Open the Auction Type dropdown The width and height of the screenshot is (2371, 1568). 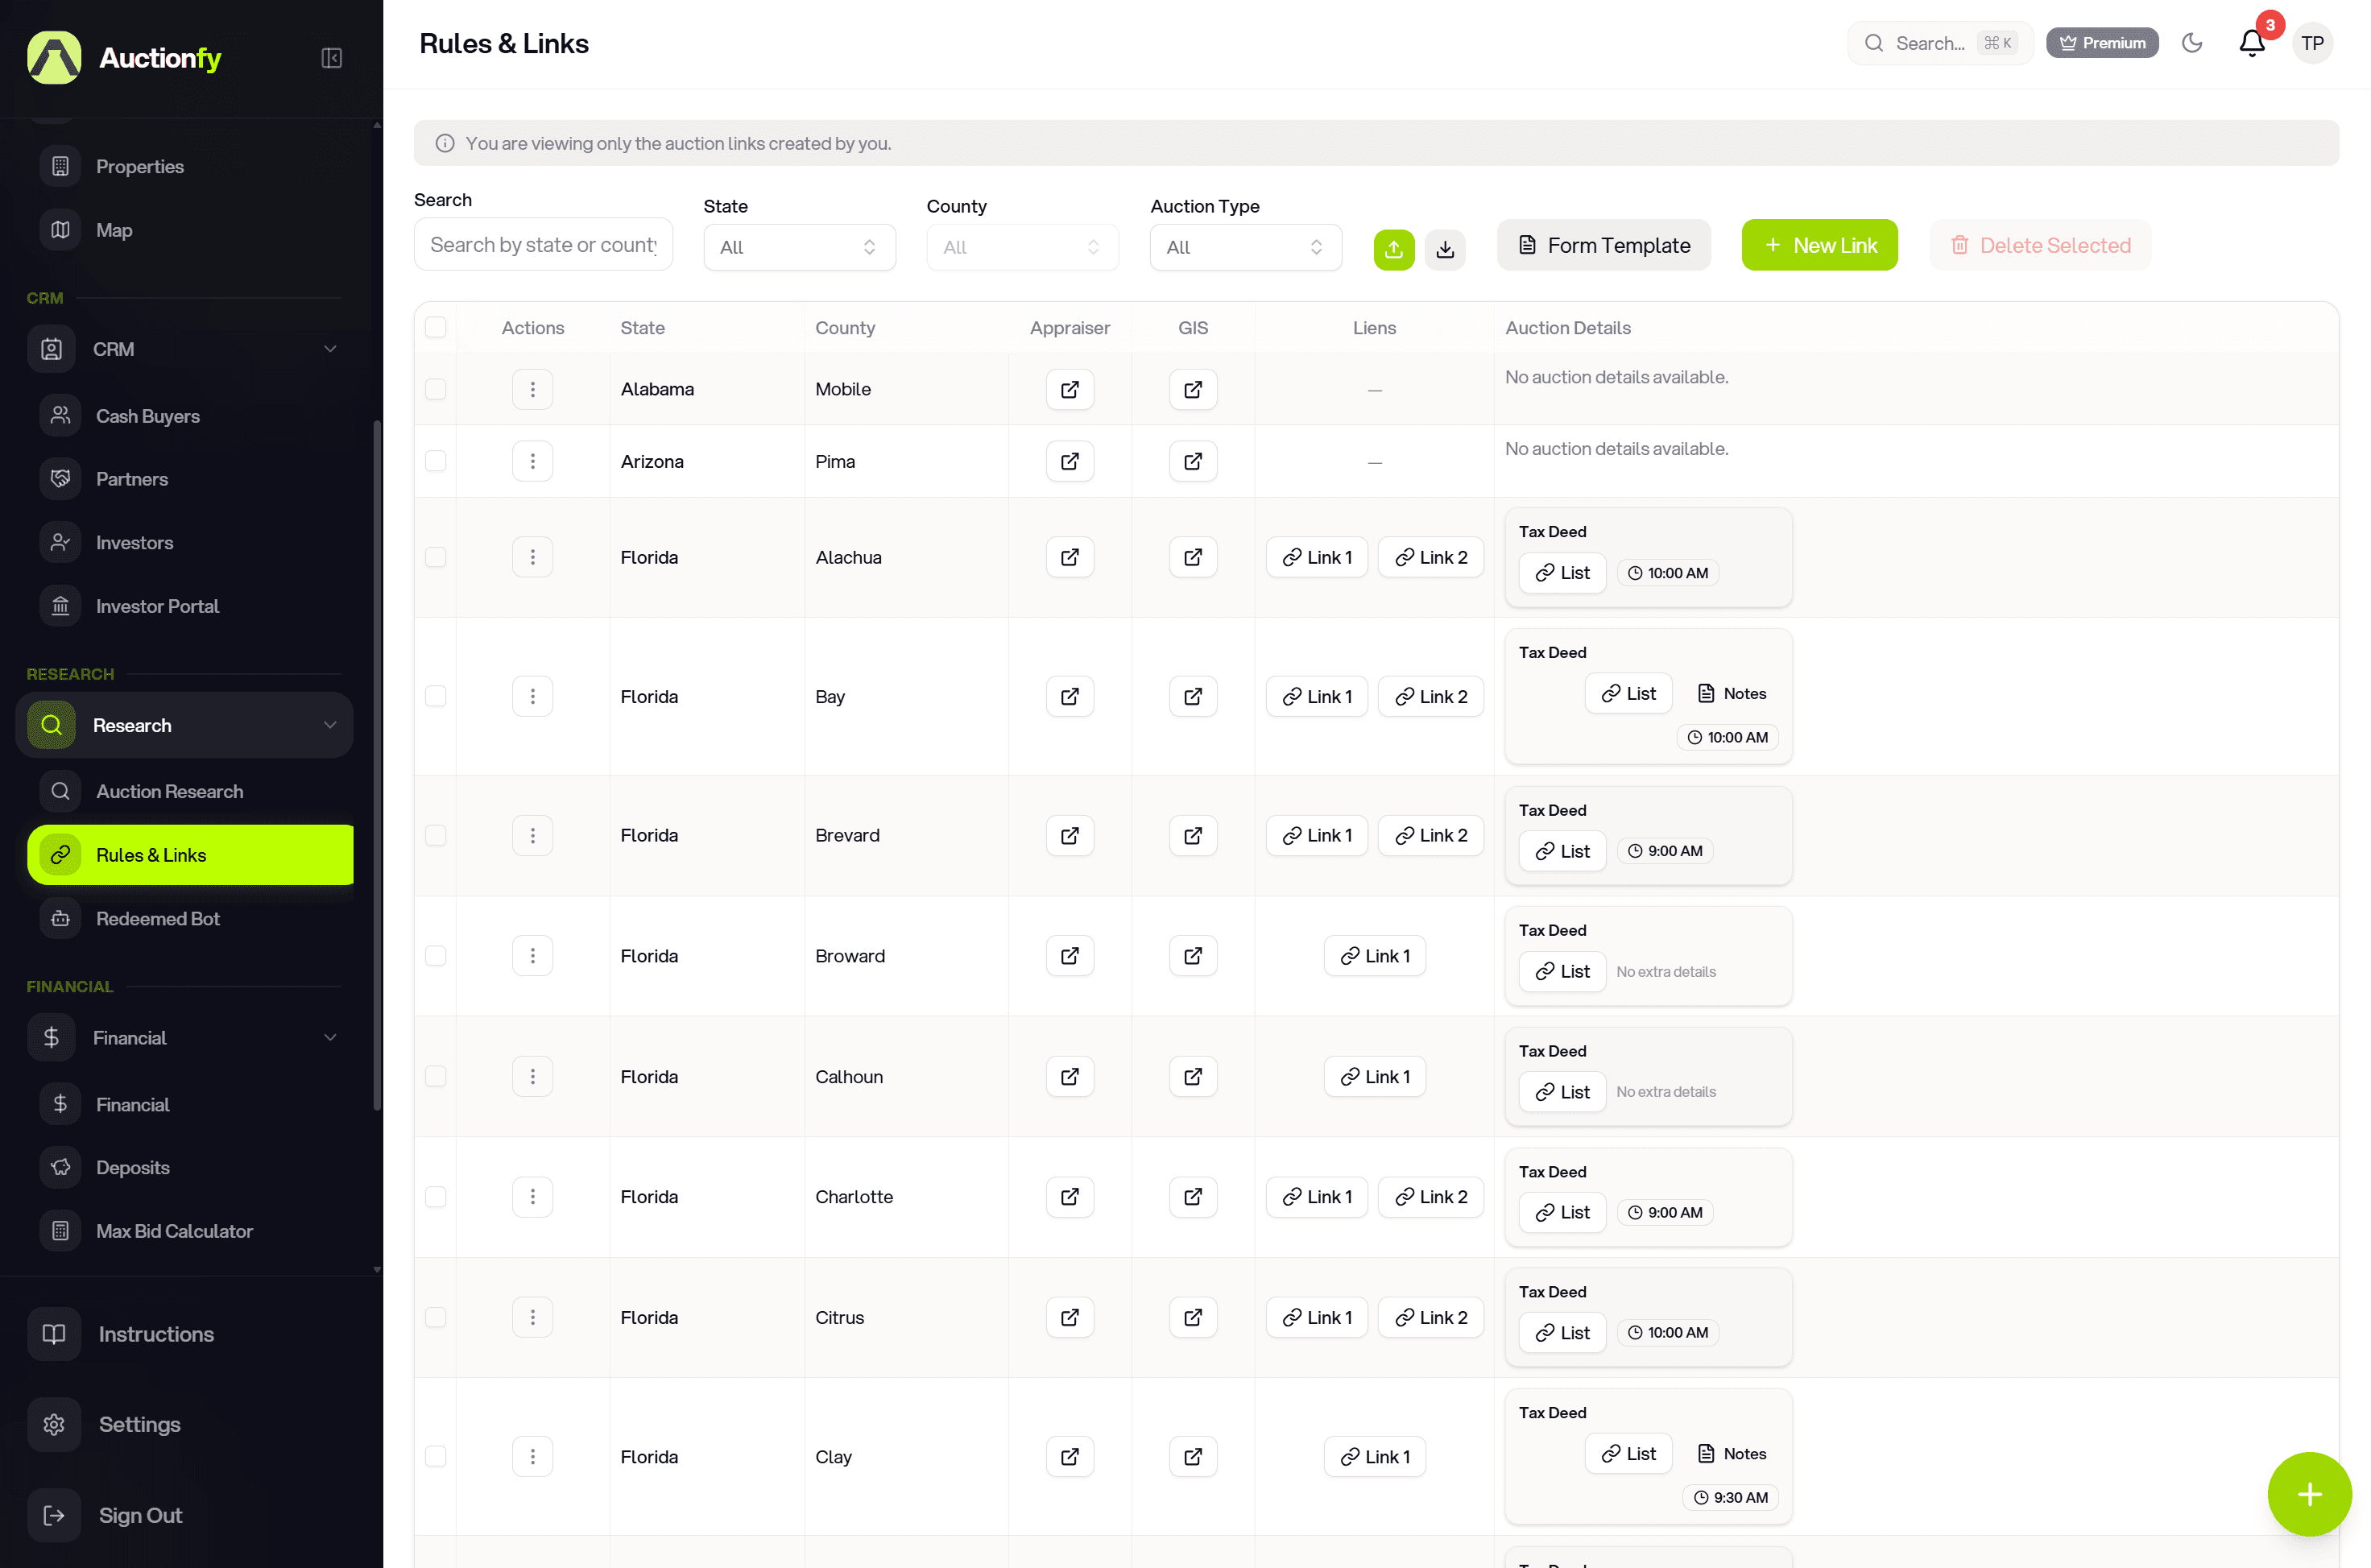1245,247
